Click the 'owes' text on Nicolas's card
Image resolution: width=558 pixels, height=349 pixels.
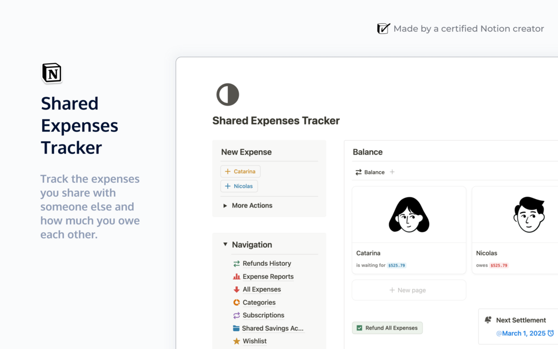[482, 265]
